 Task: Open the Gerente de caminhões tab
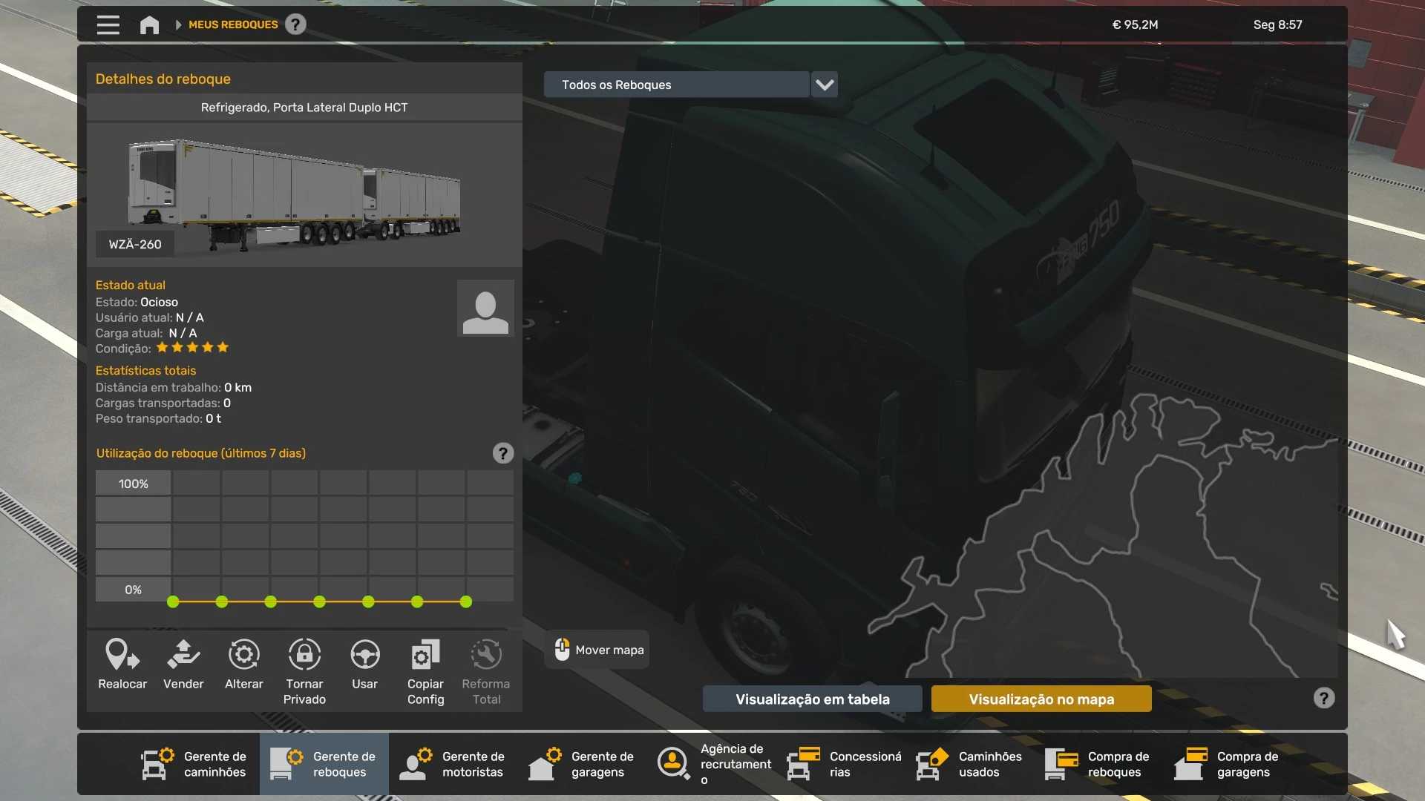click(195, 764)
